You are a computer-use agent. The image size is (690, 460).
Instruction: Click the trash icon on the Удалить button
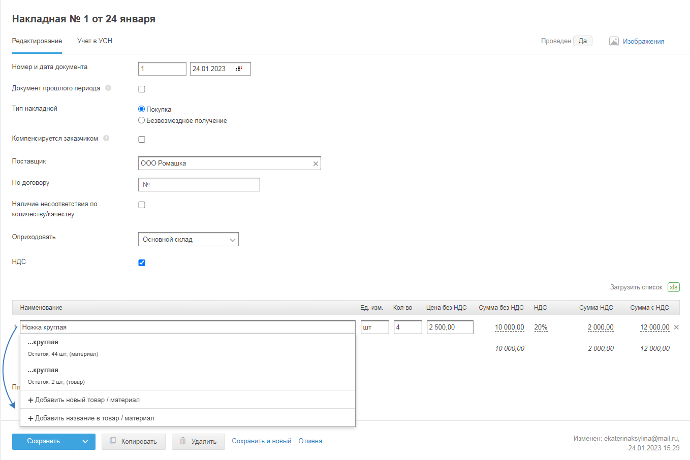click(x=183, y=441)
